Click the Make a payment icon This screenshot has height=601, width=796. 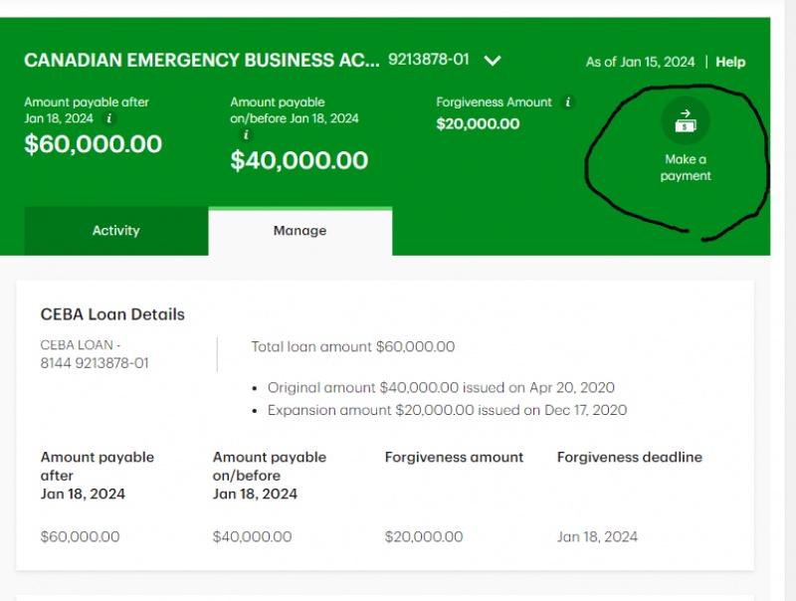[686, 121]
